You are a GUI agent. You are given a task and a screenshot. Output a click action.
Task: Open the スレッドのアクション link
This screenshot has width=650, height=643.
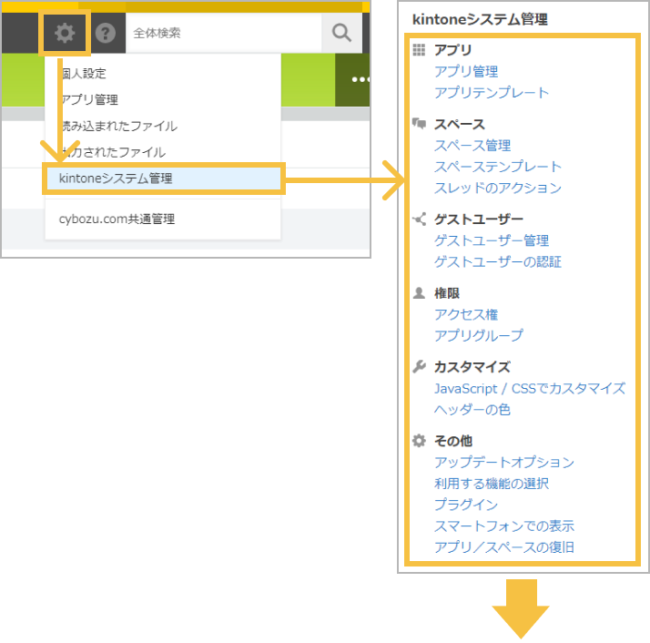tap(497, 188)
